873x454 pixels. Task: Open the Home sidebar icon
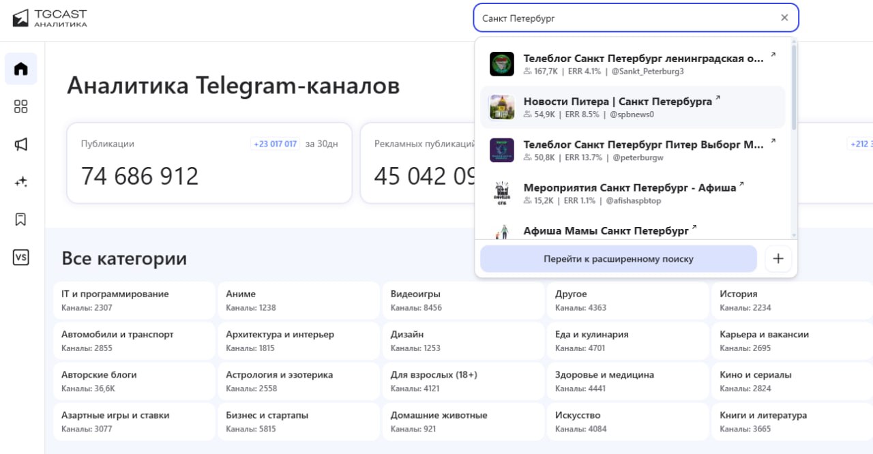(x=21, y=69)
